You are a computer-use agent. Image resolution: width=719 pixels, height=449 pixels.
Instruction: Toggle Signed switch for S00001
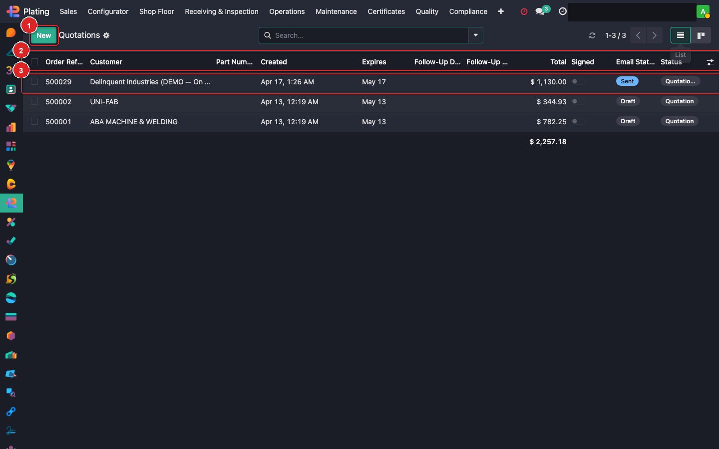(x=578, y=121)
